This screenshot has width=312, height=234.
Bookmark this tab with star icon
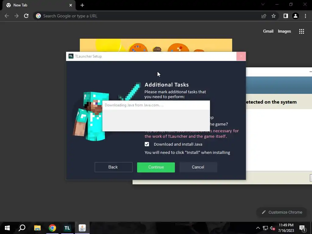click(x=274, y=16)
